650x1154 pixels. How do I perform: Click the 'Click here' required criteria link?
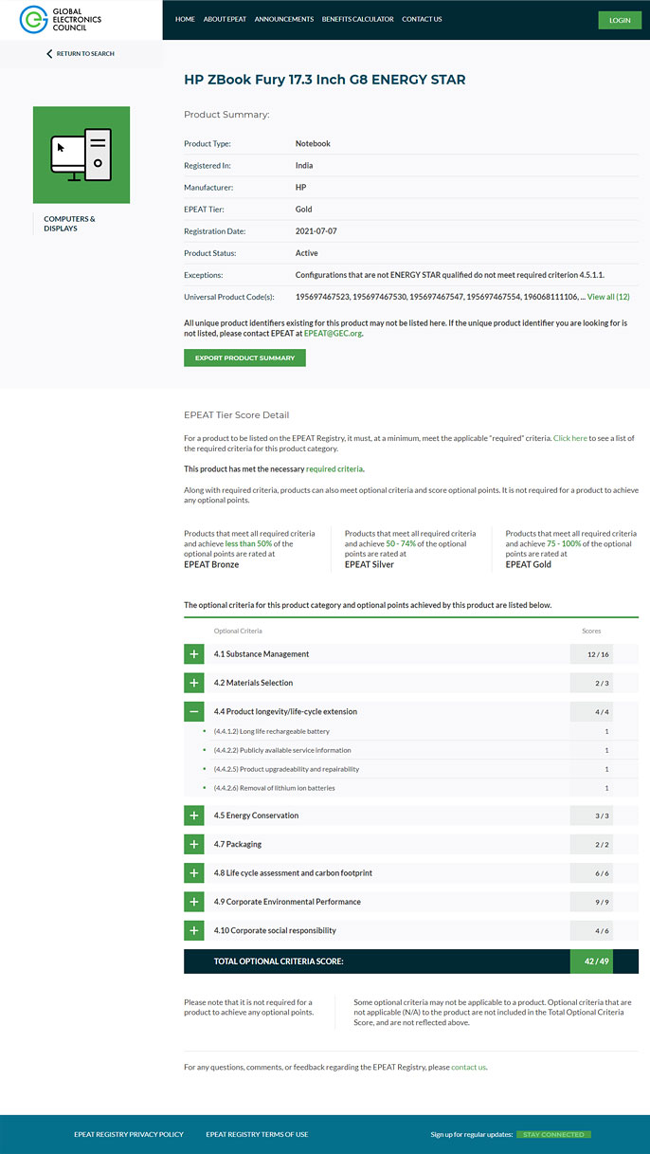570,438
